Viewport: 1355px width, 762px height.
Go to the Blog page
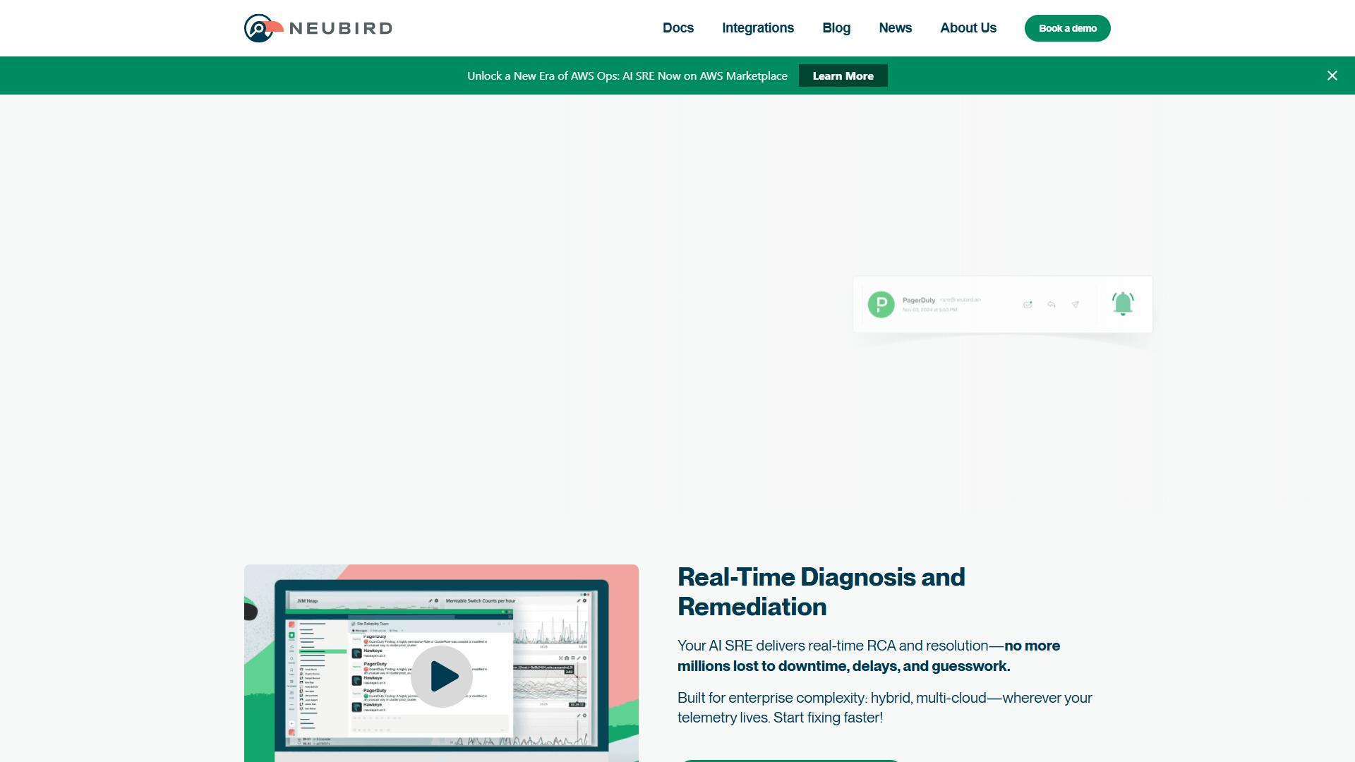click(836, 28)
